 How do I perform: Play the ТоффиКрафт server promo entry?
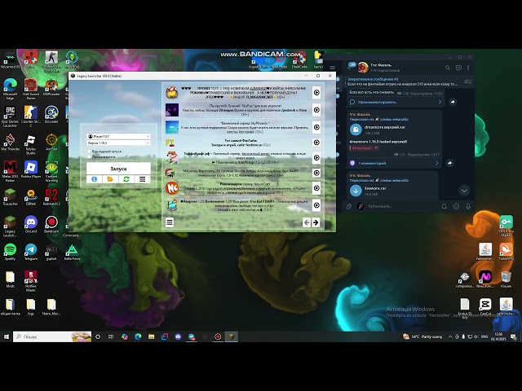[x=316, y=157]
